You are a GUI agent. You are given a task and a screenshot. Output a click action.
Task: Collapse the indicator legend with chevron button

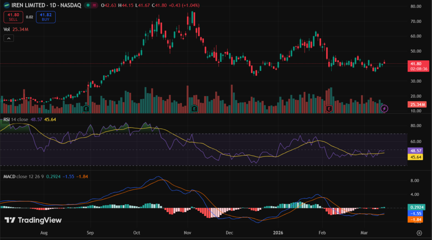9,38
